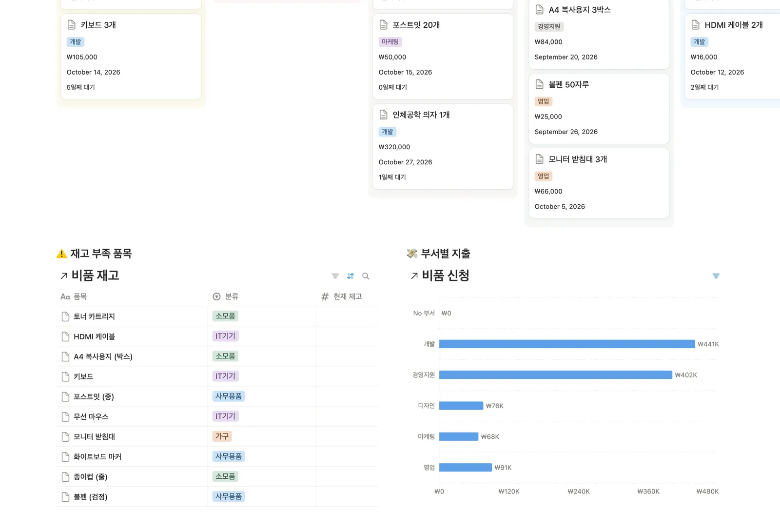Click 사무용품 tag in 포스트잇 (중) row
The width and height of the screenshot is (780, 530).
[x=229, y=396]
